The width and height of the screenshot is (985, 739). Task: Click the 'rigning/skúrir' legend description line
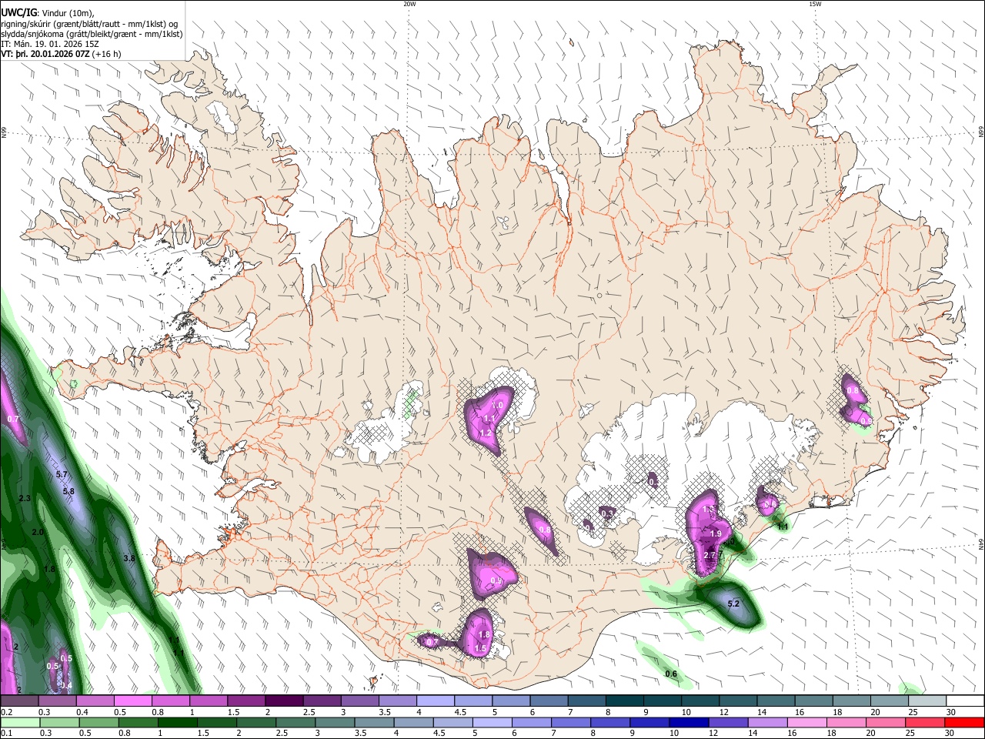point(89,23)
